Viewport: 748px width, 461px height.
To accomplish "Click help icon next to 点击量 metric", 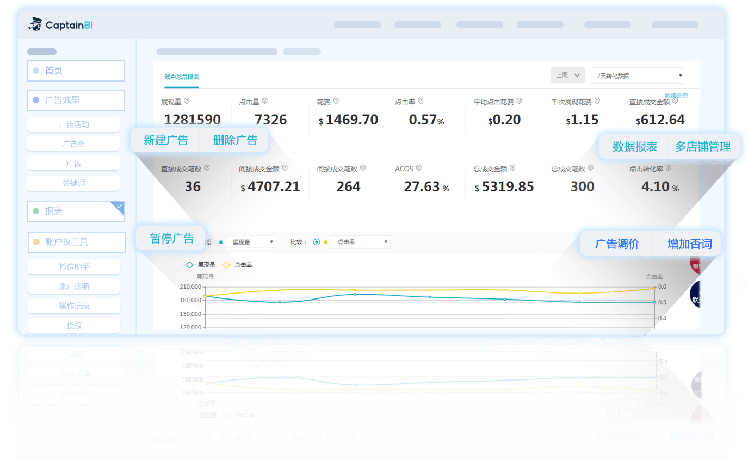I will 264,101.
